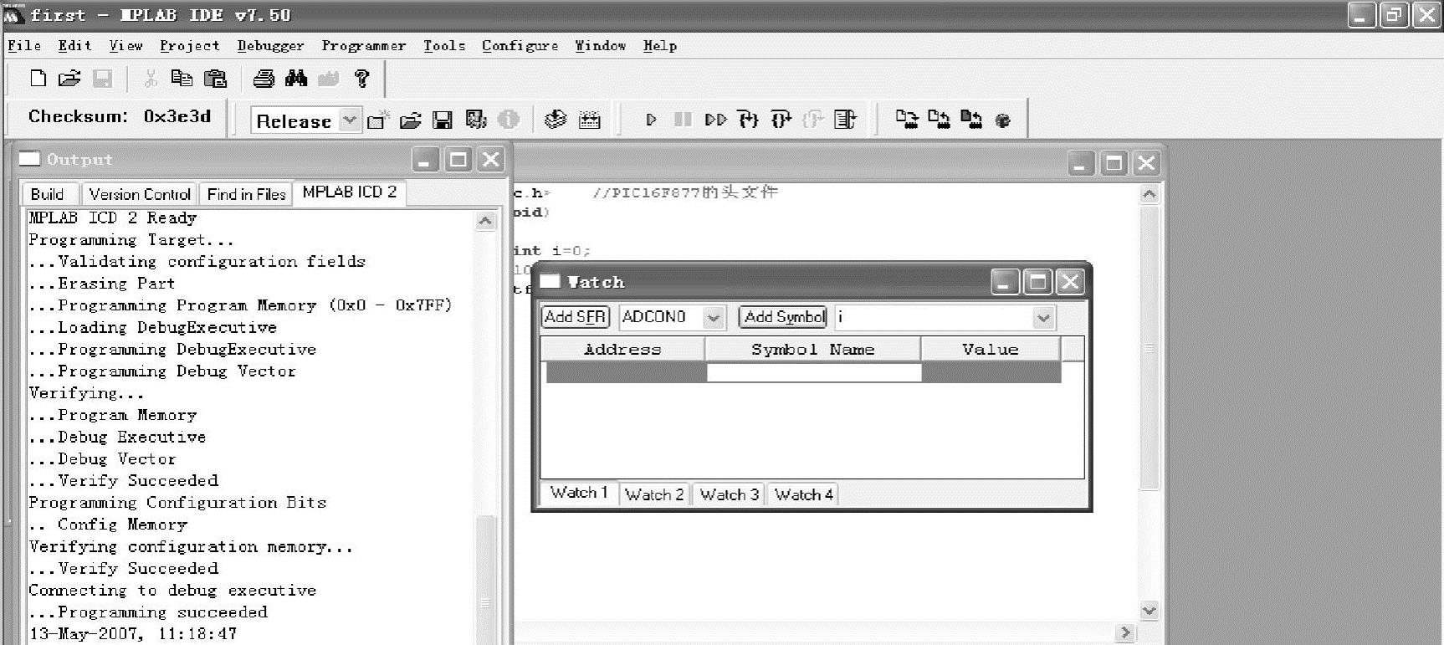Click the Symbol Name column header

(x=812, y=349)
